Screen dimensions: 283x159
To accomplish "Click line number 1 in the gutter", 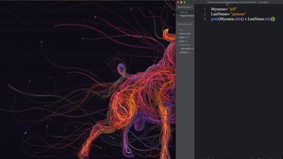I will [205, 9].
